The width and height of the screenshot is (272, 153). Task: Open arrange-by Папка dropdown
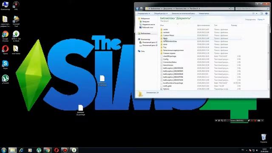pos(261,20)
